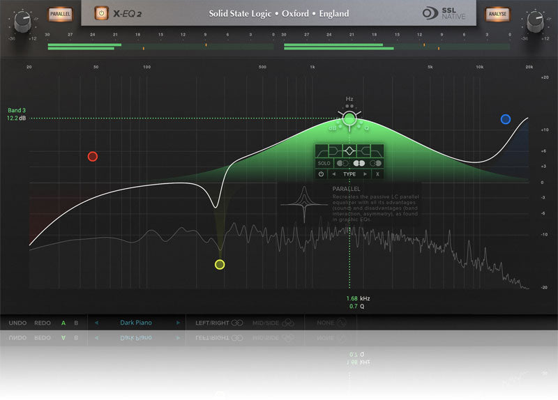Load next preset with right arrow
The height and width of the screenshot is (400, 558).
[178, 323]
